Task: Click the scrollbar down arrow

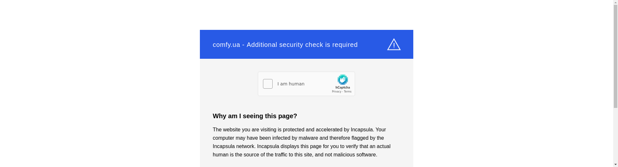Action: [x=615, y=165]
